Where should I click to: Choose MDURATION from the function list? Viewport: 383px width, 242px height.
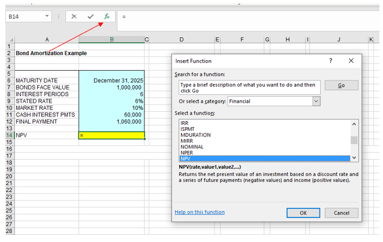264,135
